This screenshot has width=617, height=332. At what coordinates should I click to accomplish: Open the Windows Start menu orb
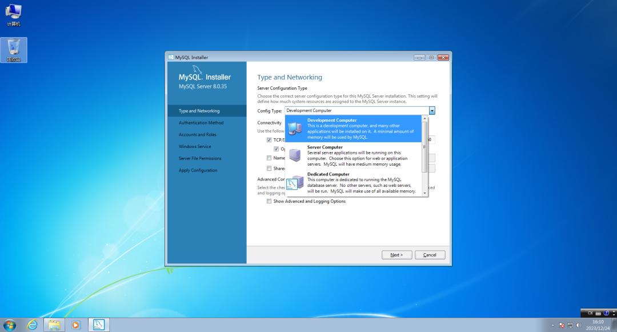click(10, 325)
